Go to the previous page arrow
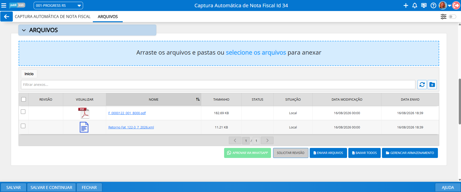The width and height of the screenshot is (461, 192). pos(235,140)
